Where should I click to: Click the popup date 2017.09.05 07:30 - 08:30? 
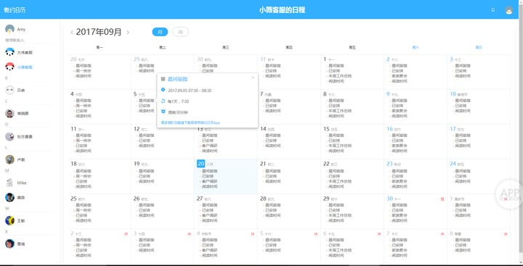(x=190, y=90)
